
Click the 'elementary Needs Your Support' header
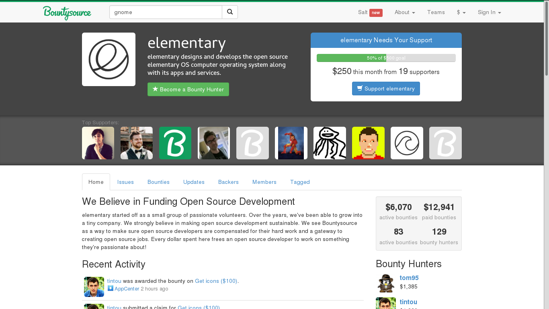pos(386,40)
